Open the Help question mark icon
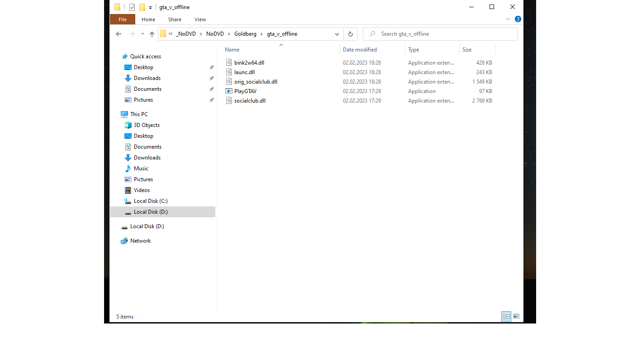This screenshot has height=347, width=618. click(518, 19)
